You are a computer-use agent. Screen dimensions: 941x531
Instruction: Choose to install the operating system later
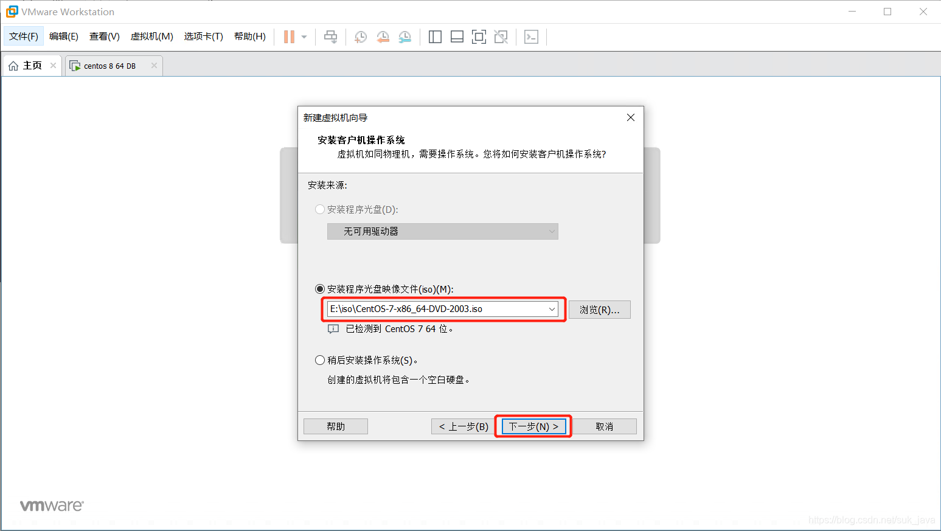pyautogui.click(x=320, y=359)
